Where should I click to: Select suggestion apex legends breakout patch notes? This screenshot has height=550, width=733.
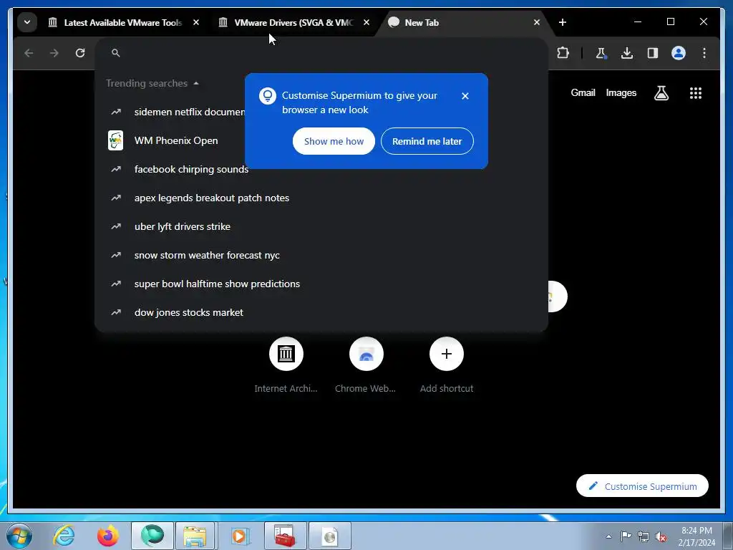click(321, 198)
